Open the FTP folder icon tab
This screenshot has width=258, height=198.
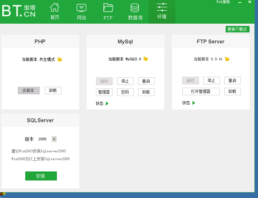pos(108,11)
